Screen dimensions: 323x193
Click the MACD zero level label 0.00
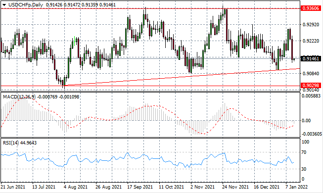[x=307, y=120]
